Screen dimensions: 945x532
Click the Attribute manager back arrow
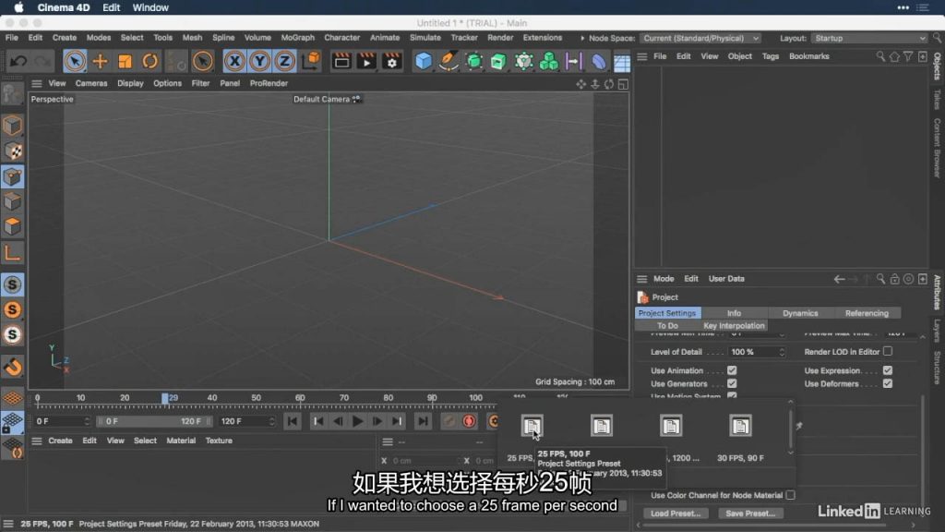coord(838,279)
